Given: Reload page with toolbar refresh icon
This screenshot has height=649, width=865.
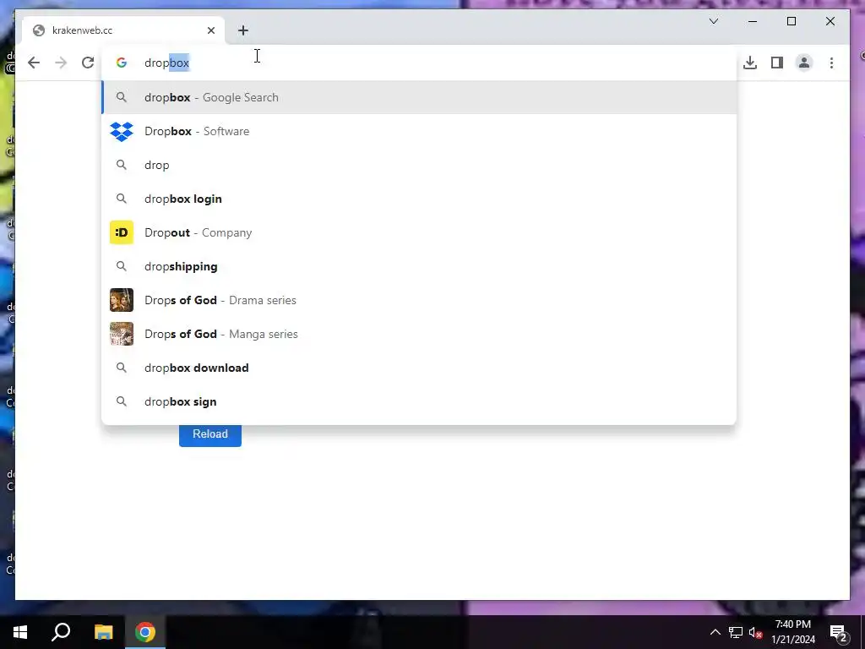Looking at the screenshot, I should pos(88,63).
